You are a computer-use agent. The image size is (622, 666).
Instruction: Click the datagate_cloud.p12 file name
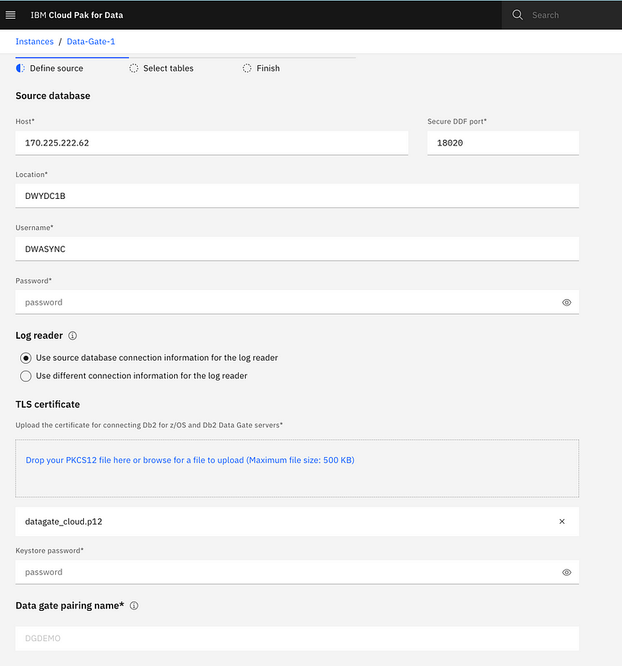64,521
